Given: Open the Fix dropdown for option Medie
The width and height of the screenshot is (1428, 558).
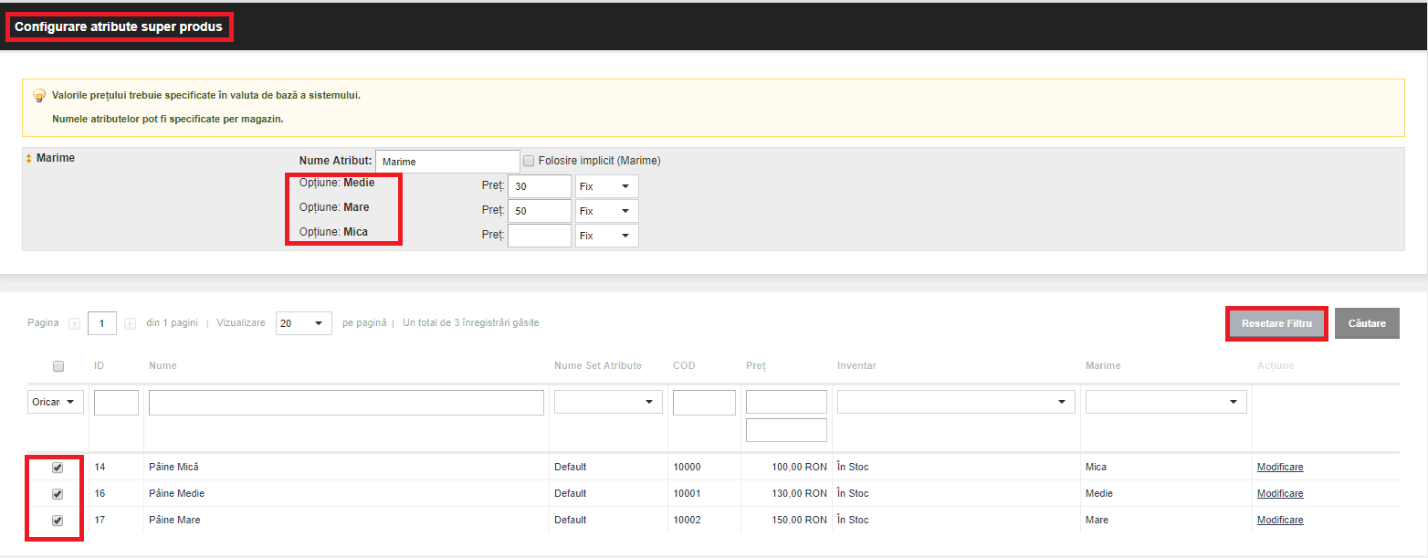Looking at the screenshot, I should click(606, 186).
